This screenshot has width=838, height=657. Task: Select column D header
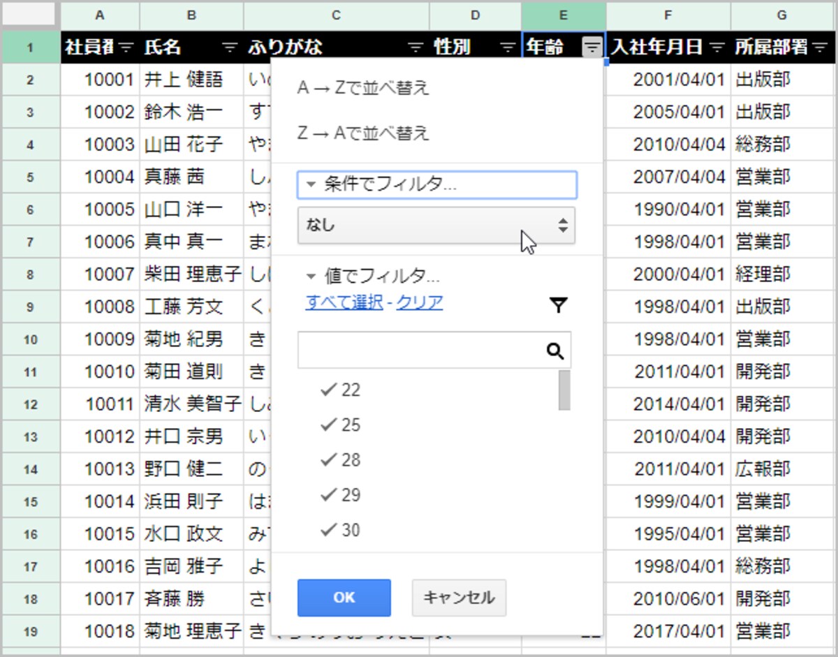[x=476, y=15]
